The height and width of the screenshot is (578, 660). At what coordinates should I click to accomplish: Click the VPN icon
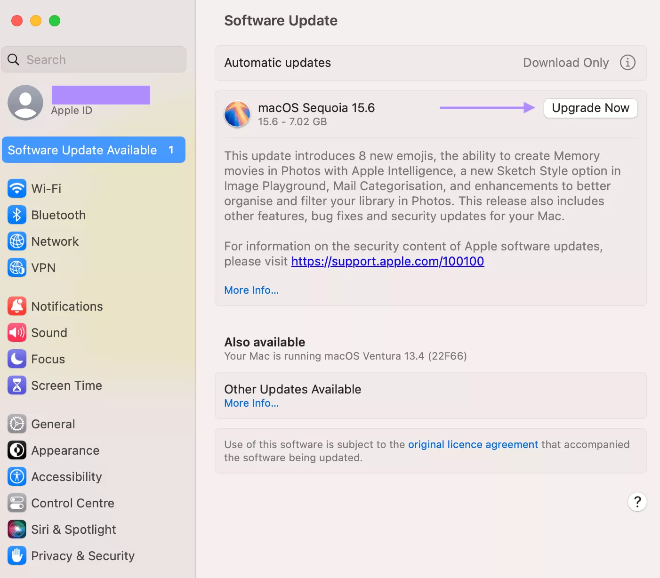pyautogui.click(x=17, y=268)
